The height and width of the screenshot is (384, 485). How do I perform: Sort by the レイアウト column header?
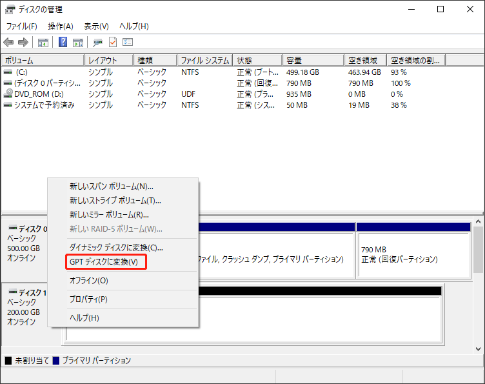(109, 60)
